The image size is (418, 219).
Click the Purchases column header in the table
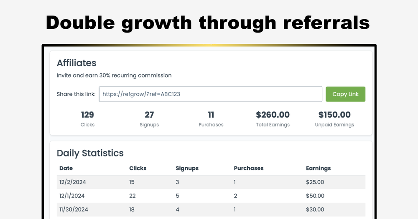tap(249, 168)
